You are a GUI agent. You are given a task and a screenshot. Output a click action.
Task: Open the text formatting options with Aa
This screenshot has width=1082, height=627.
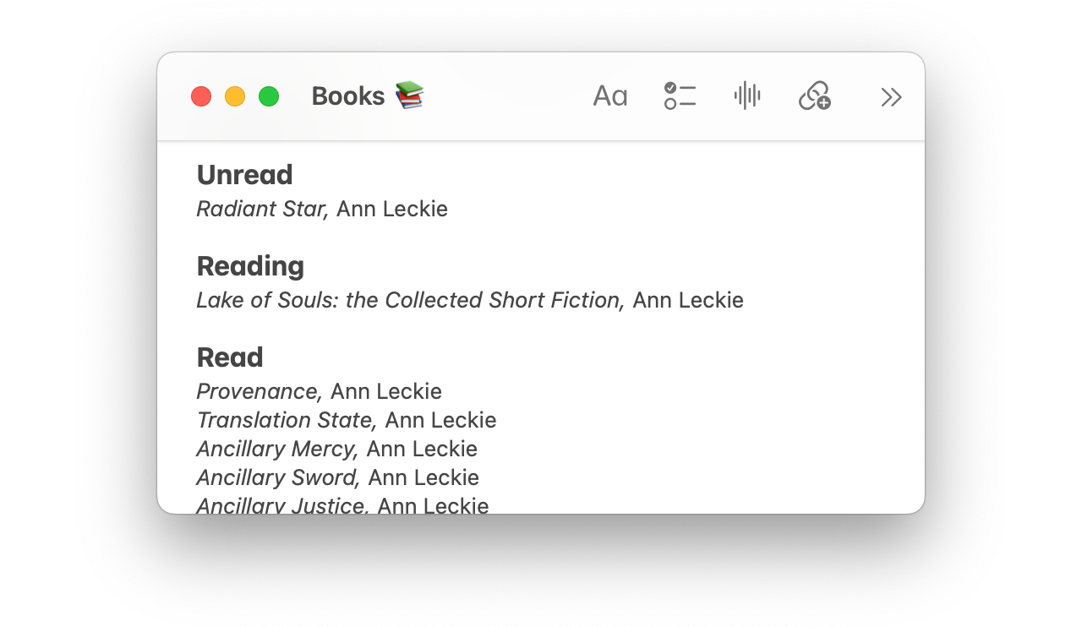coord(609,95)
